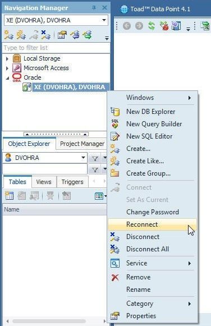211x326 pixels.
Task: Click the create table icon under Tables tab
Action: [x=9, y=196]
